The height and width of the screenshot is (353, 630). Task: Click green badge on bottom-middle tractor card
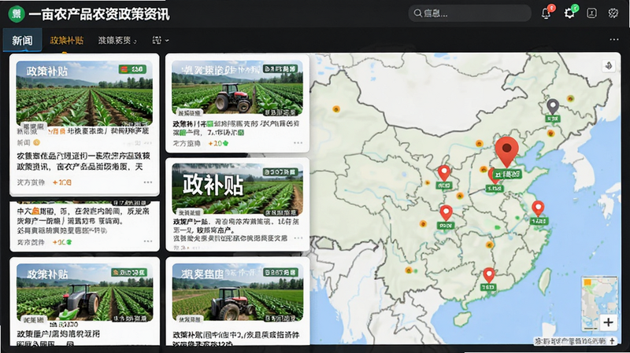(x=280, y=272)
